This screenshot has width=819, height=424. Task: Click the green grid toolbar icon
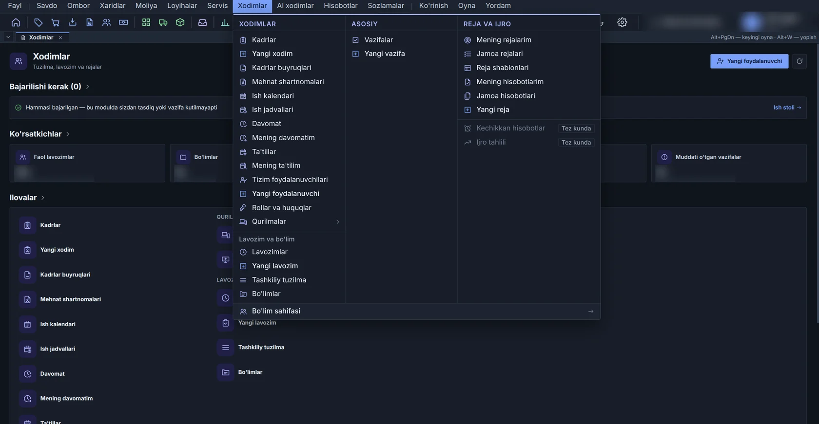[x=146, y=22]
